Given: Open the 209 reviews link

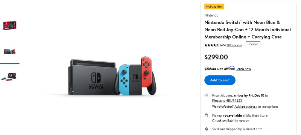Looking at the screenshot, I should tap(234, 45).
